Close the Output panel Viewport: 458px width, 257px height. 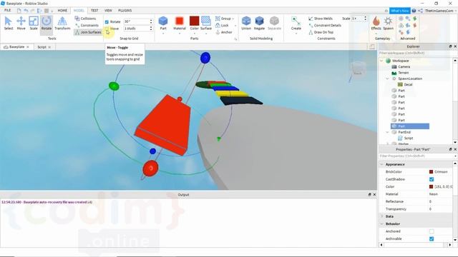coord(374,194)
